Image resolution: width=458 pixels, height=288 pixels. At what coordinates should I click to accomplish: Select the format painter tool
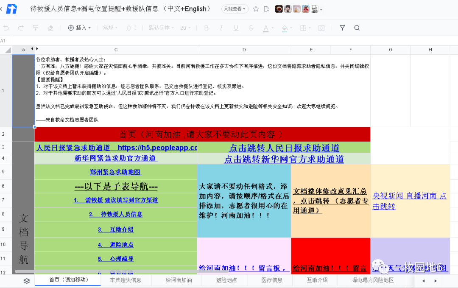pyautogui.click(x=36, y=28)
